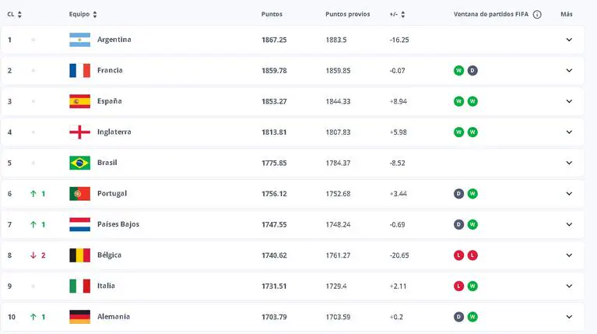Click the D result badge in Francia's row
This screenshot has width=597, height=334.
click(472, 70)
